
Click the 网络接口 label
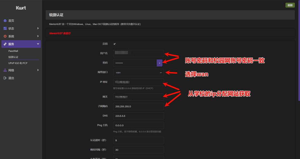(102, 72)
